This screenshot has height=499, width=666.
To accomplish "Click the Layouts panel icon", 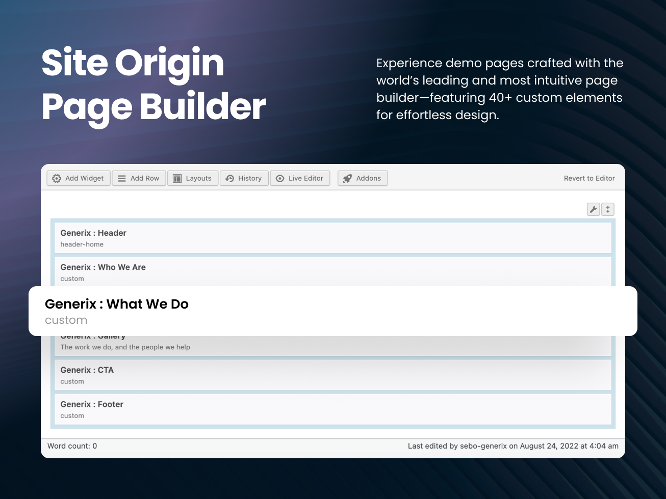I will tap(177, 178).
